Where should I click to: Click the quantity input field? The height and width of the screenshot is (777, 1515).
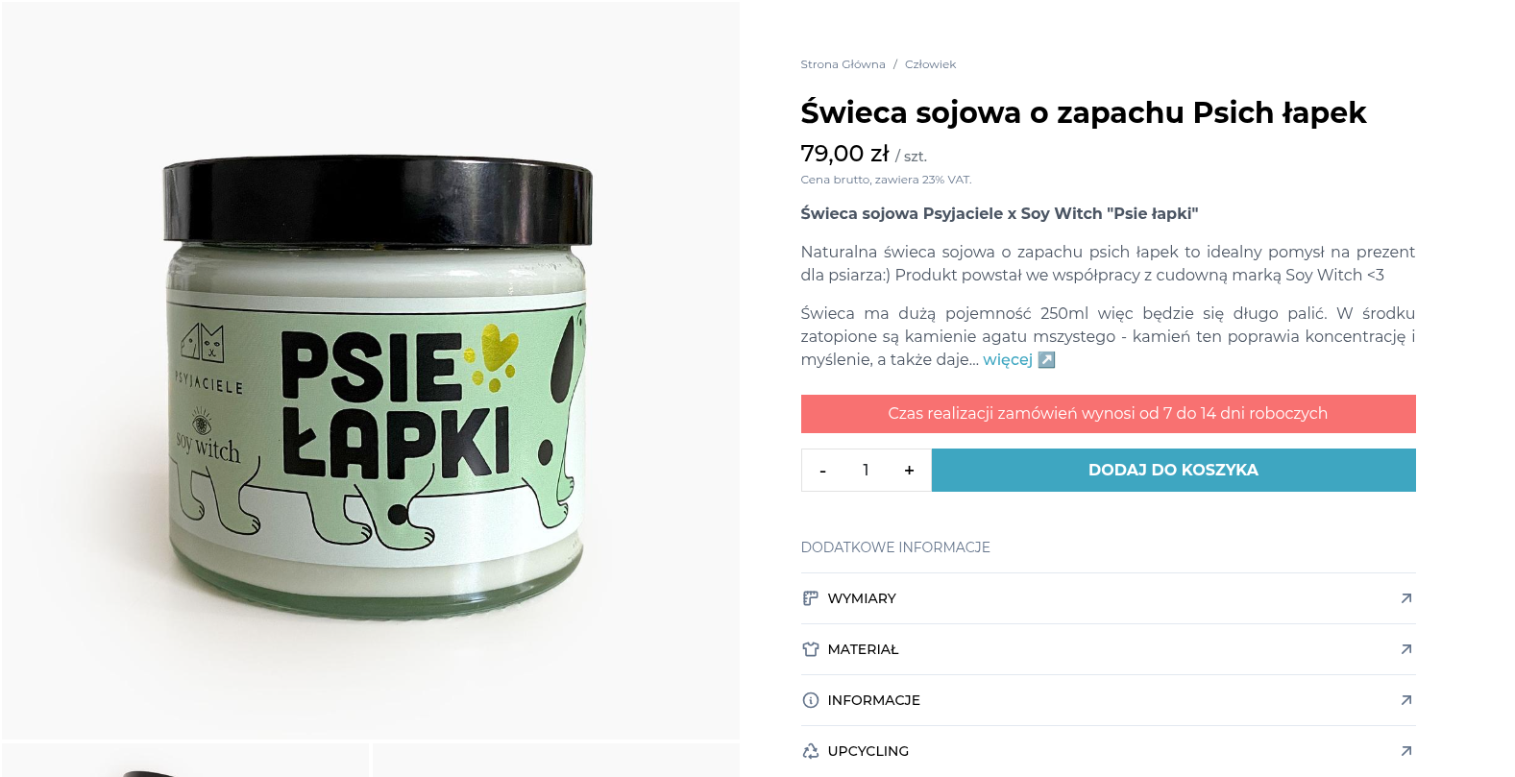pos(866,471)
